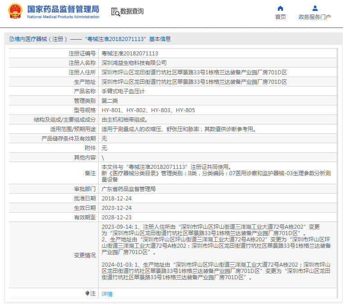The height and width of the screenshot is (304, 343).
Task: Click the 批准日期 label
Action: pos(85,199)
